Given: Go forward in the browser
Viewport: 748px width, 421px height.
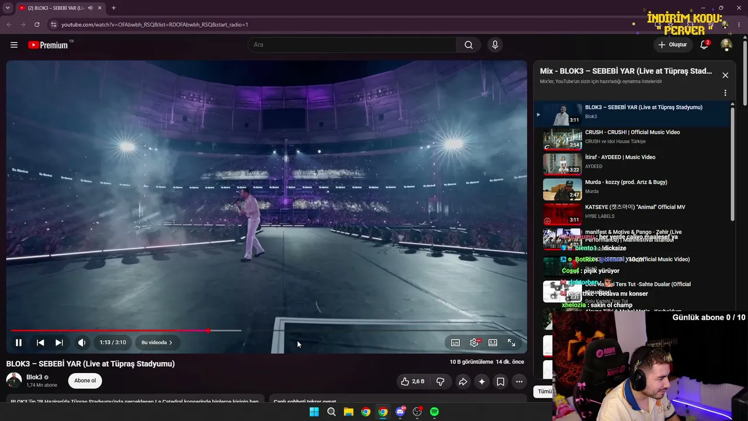Looking at the screenshot, I should coord(23,25).
